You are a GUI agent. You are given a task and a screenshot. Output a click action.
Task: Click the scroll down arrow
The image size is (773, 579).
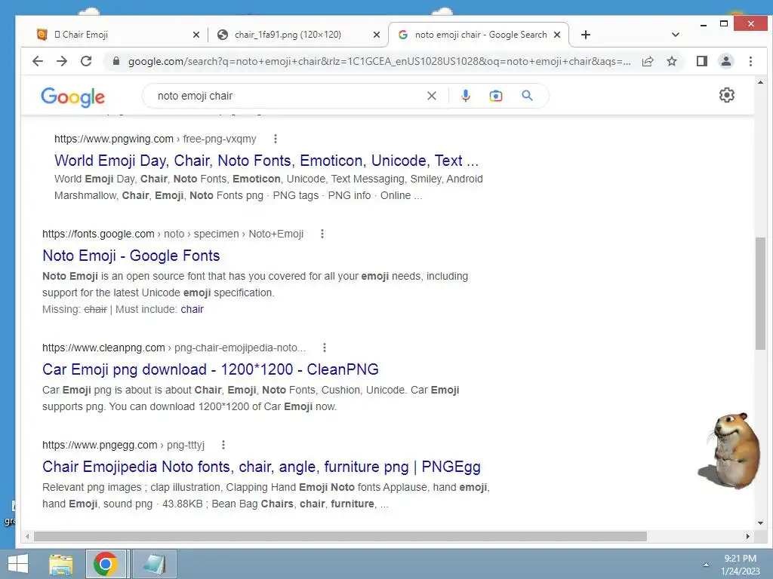click(x=760, y=523)
